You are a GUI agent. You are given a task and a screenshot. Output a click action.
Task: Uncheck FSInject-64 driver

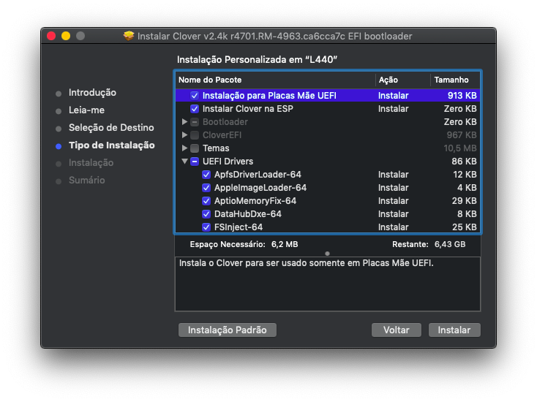(x=206, y=227)
